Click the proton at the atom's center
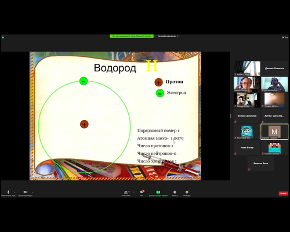This screenshot has width=290, height=232. point(84,124)
